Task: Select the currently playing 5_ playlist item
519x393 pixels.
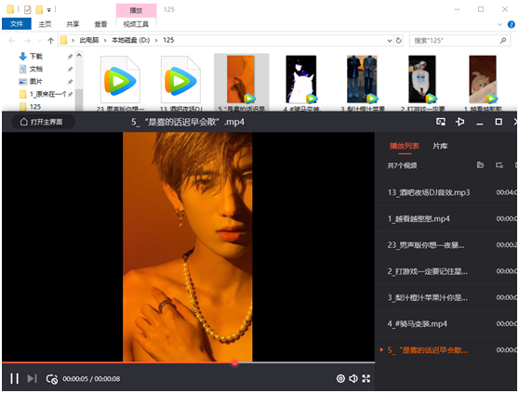Action: tap(446, 350)
